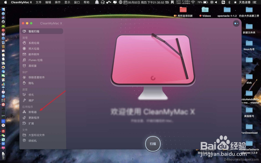Click the volume speaker icon in menu bar
The image size is (261, 163).
pyautogui.click(x=216, y=2)
